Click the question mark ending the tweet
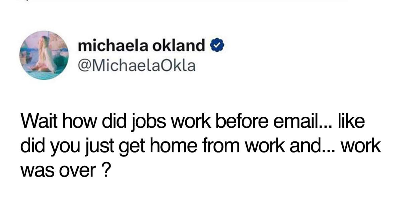The width and height of the screenshot is (402, 210). tap(106, 168)
